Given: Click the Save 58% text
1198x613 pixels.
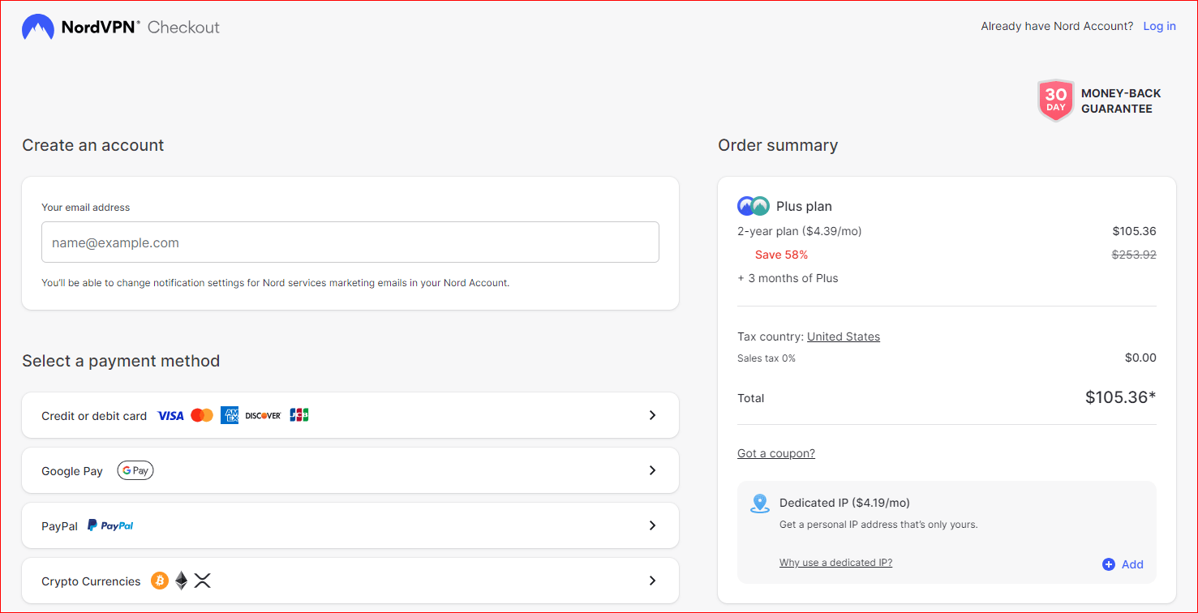Looking at the screenshot, I should pyautogui.click(x=781, y=255).
